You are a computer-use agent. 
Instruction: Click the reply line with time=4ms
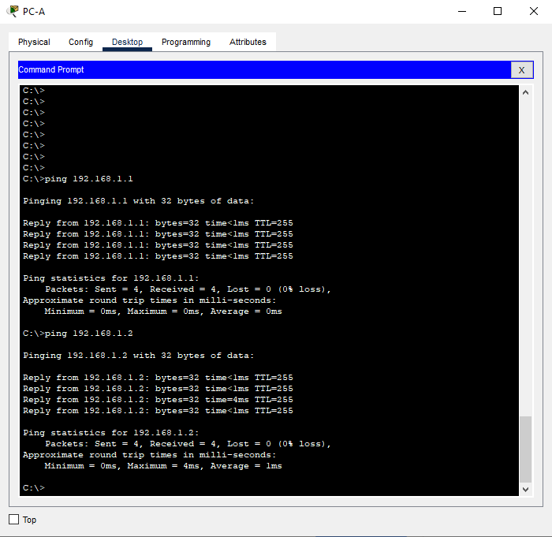pos(158,400)
